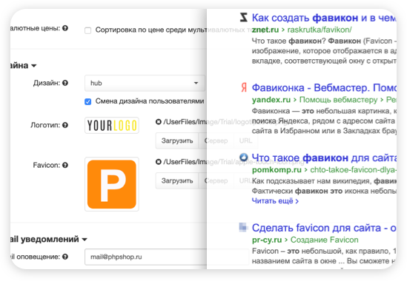Viewport: 407px width, 281px height.
Task: Click yandex.ru green domain link
Action: click(271, 100)
